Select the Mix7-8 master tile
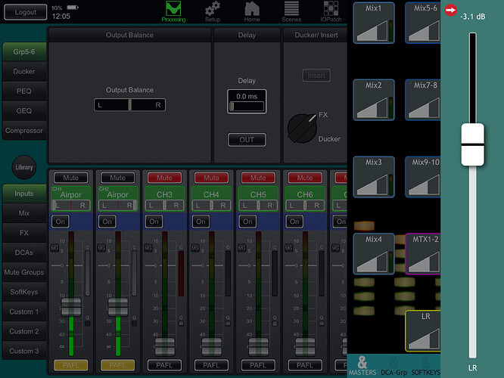The image size is (504, 378). pos(423,100)
